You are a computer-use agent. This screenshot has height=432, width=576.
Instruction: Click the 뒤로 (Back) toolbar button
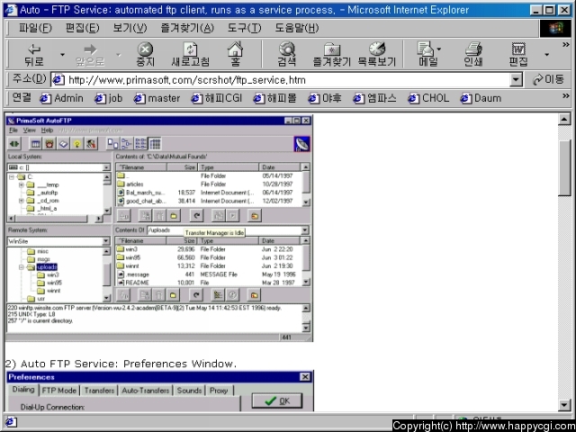pyautogui.click(x=34, y=54)
